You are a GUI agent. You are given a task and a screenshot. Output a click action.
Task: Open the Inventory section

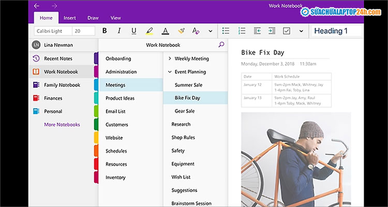pos(131,178)
